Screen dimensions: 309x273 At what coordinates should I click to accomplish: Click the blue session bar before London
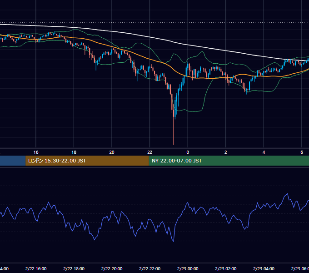[13, 161]
